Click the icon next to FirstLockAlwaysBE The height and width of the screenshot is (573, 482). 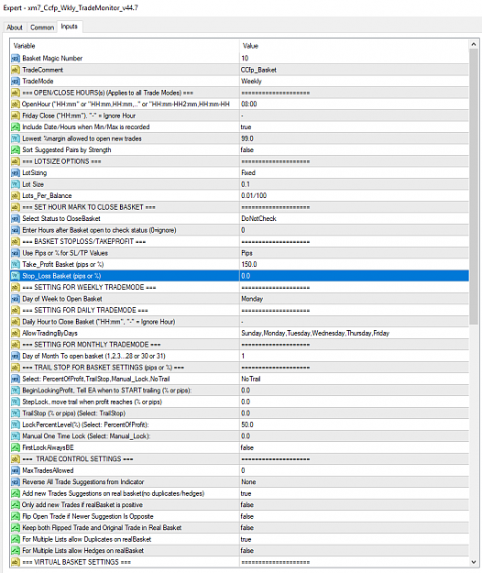click(x=16, y=447)
